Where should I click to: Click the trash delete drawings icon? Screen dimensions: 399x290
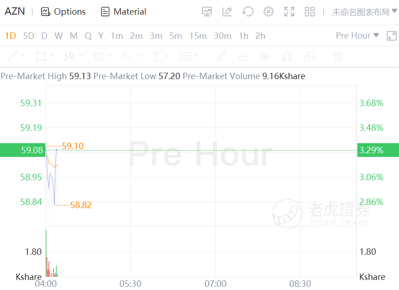(x=338, y=57)
